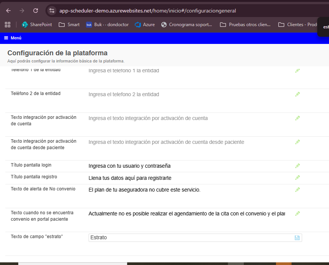Edit activación de cuenta desde paciente text
329x265 pixels.
[297, 142]
